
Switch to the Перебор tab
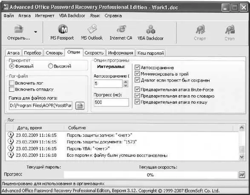tap(32, 53)
